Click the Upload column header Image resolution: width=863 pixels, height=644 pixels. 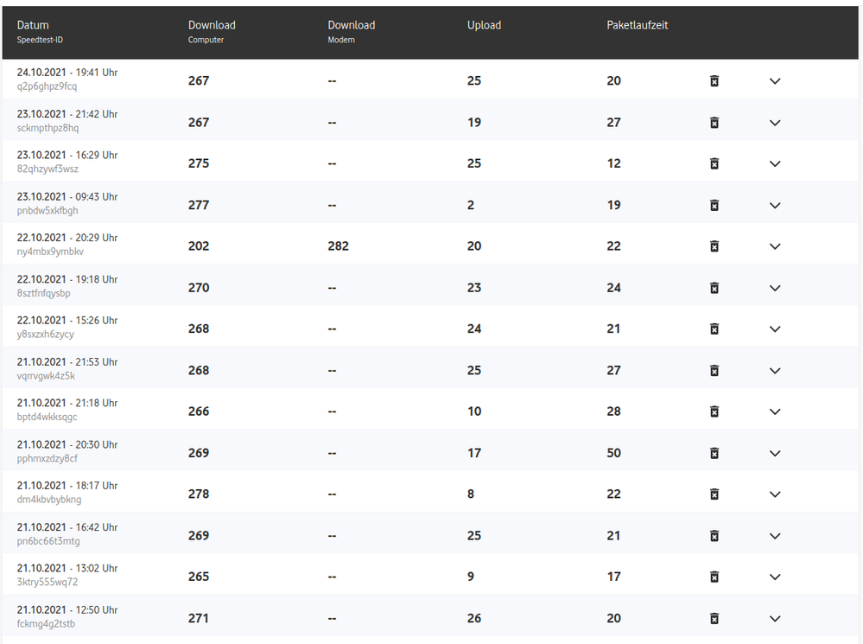[x=484, y=26]
